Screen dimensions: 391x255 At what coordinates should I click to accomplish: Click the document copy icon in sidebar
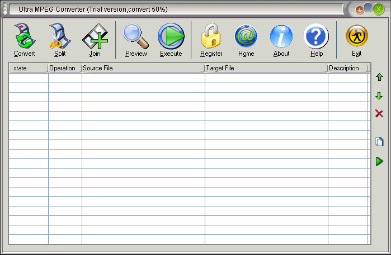pyautogui.click(x=379, y=142)
